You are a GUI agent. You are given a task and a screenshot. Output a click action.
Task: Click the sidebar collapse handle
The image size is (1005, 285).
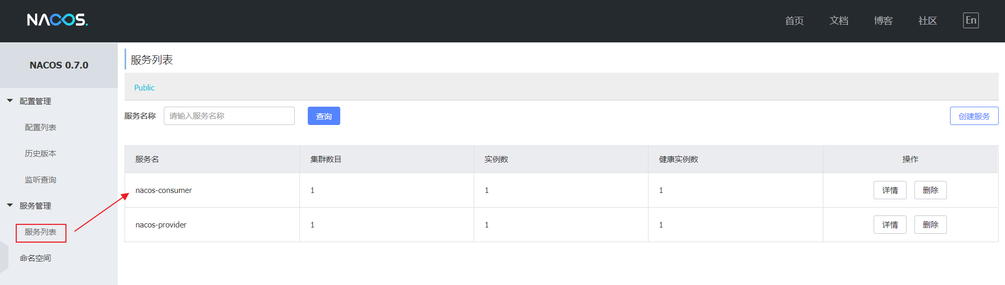coord(4,256)
